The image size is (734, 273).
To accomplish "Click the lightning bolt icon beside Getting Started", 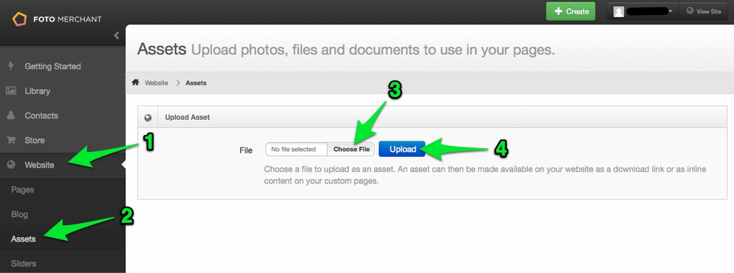I will pyautogui.click(x=10, y=67).
